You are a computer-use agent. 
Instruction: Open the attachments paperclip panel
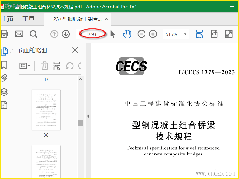coord(4,78)
